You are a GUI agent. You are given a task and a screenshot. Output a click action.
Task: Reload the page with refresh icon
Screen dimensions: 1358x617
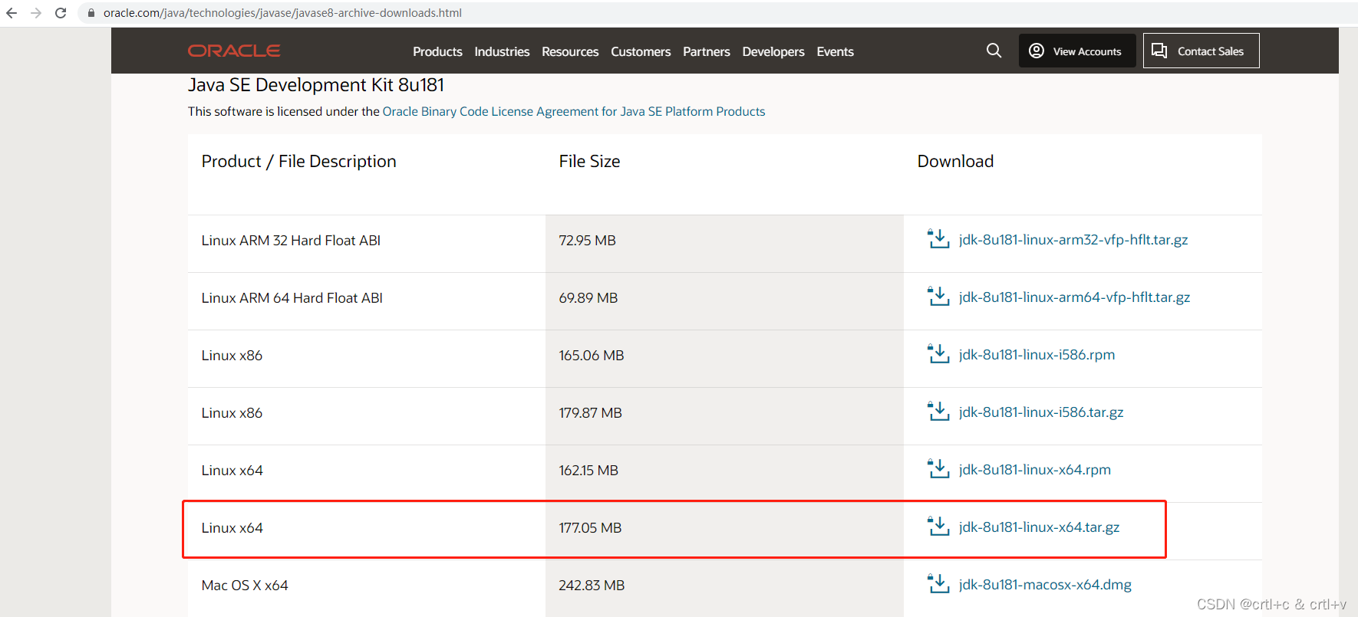tap(61, 13)
